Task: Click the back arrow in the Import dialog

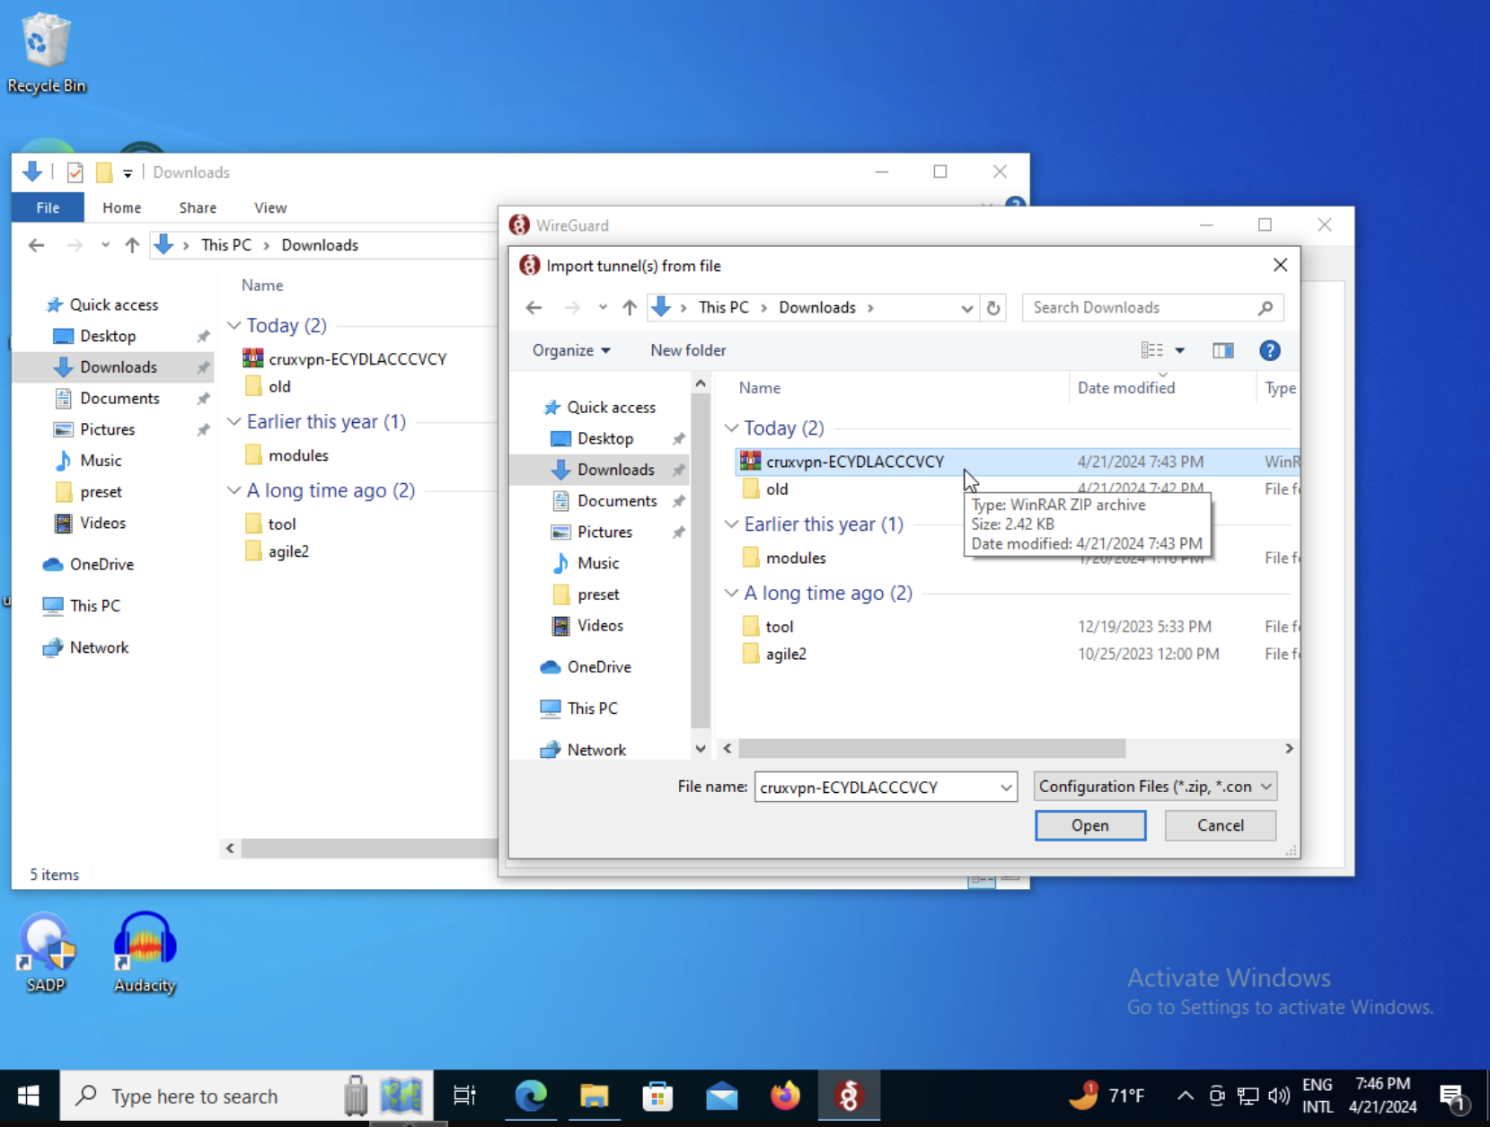Action: (534, 308)
